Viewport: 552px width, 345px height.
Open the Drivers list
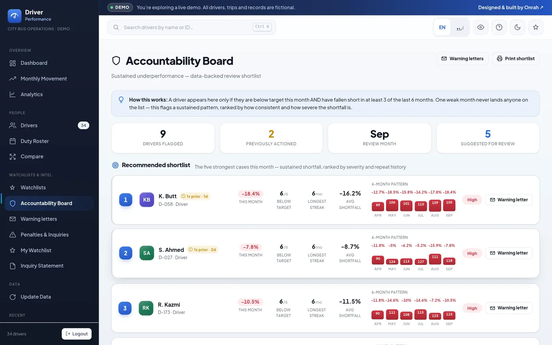coord(49,125)
